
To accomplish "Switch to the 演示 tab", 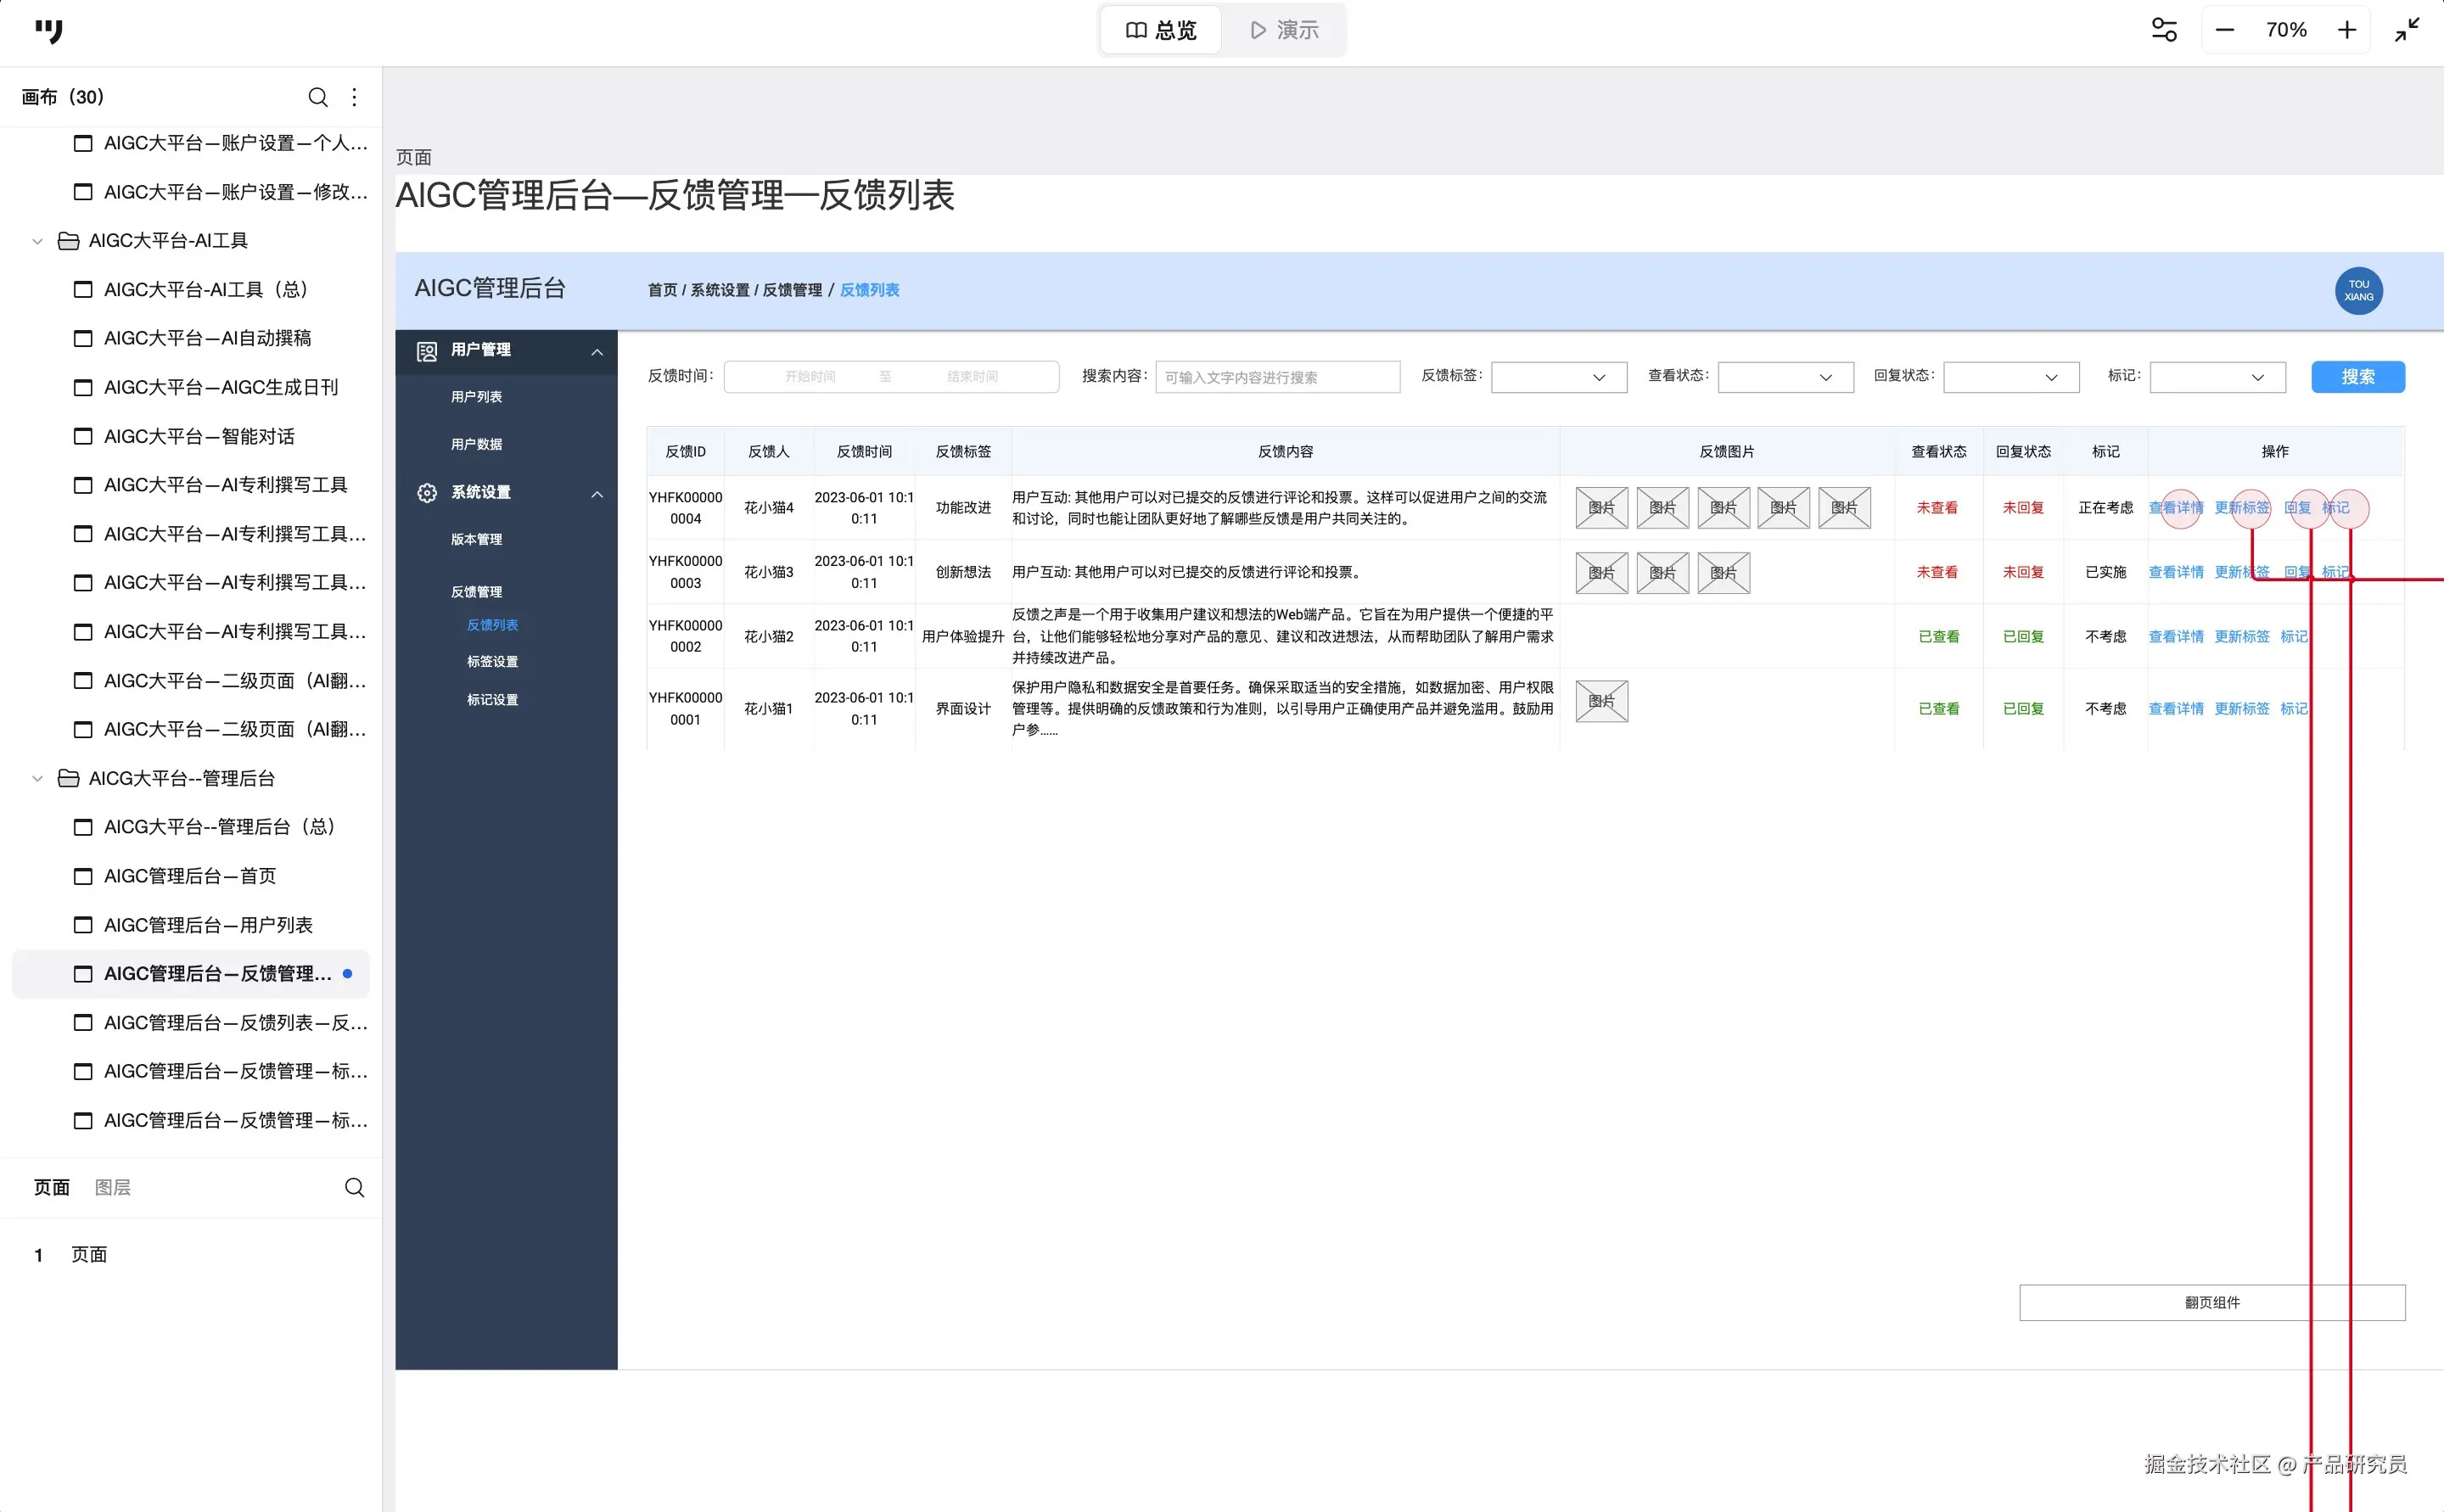I will (x=1284, y=30).
